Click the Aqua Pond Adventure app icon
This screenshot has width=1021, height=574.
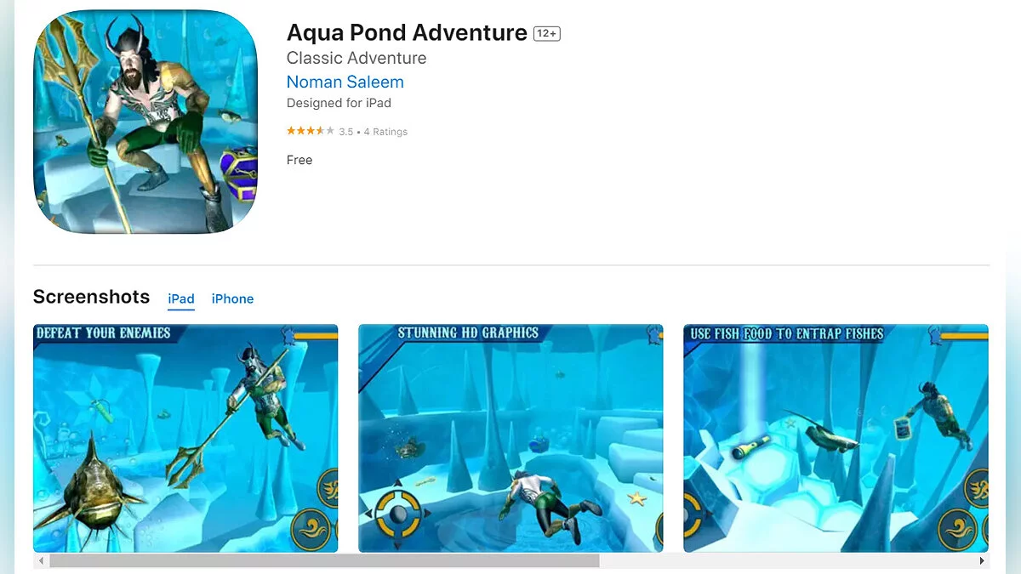click(x=145, y=122)
